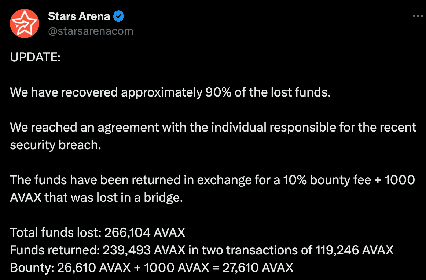426x280 pixels.
Task: Click the 27,610 AVAX total
Action: point(258,268)
